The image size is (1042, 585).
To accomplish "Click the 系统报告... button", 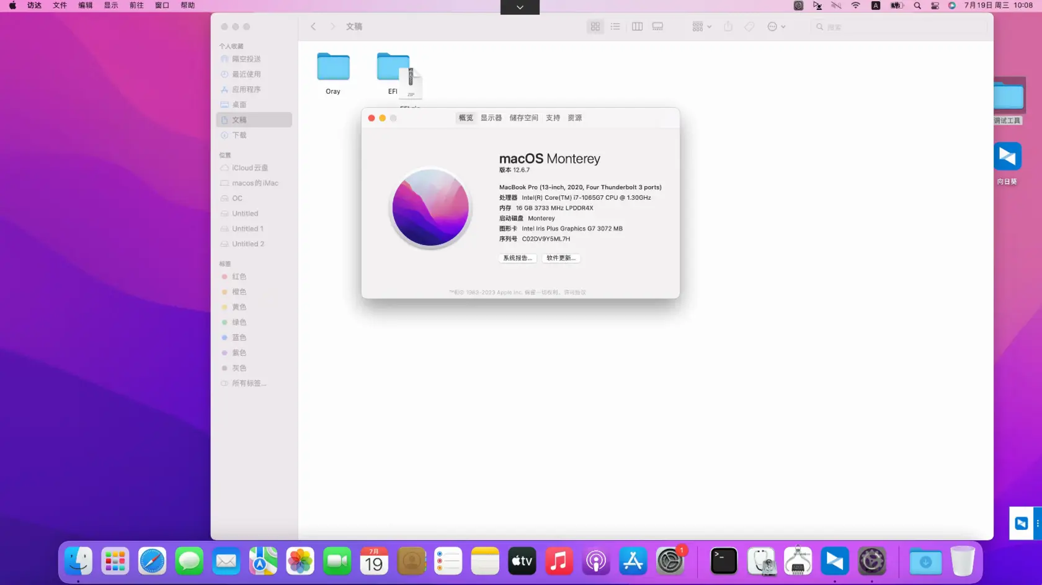I will [x=517, y=258].
